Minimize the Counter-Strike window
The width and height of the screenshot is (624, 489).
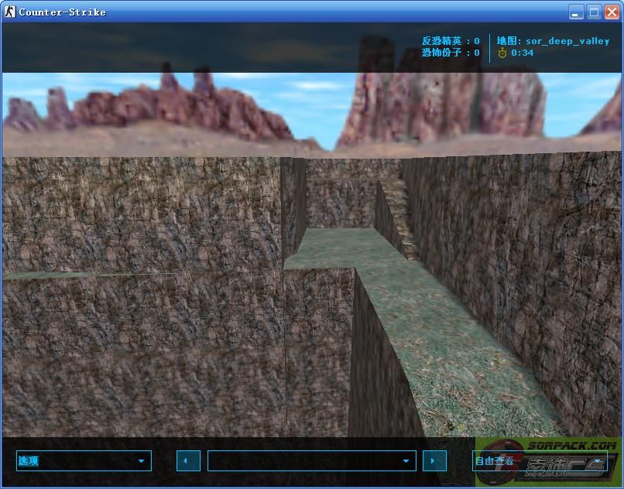576,12
